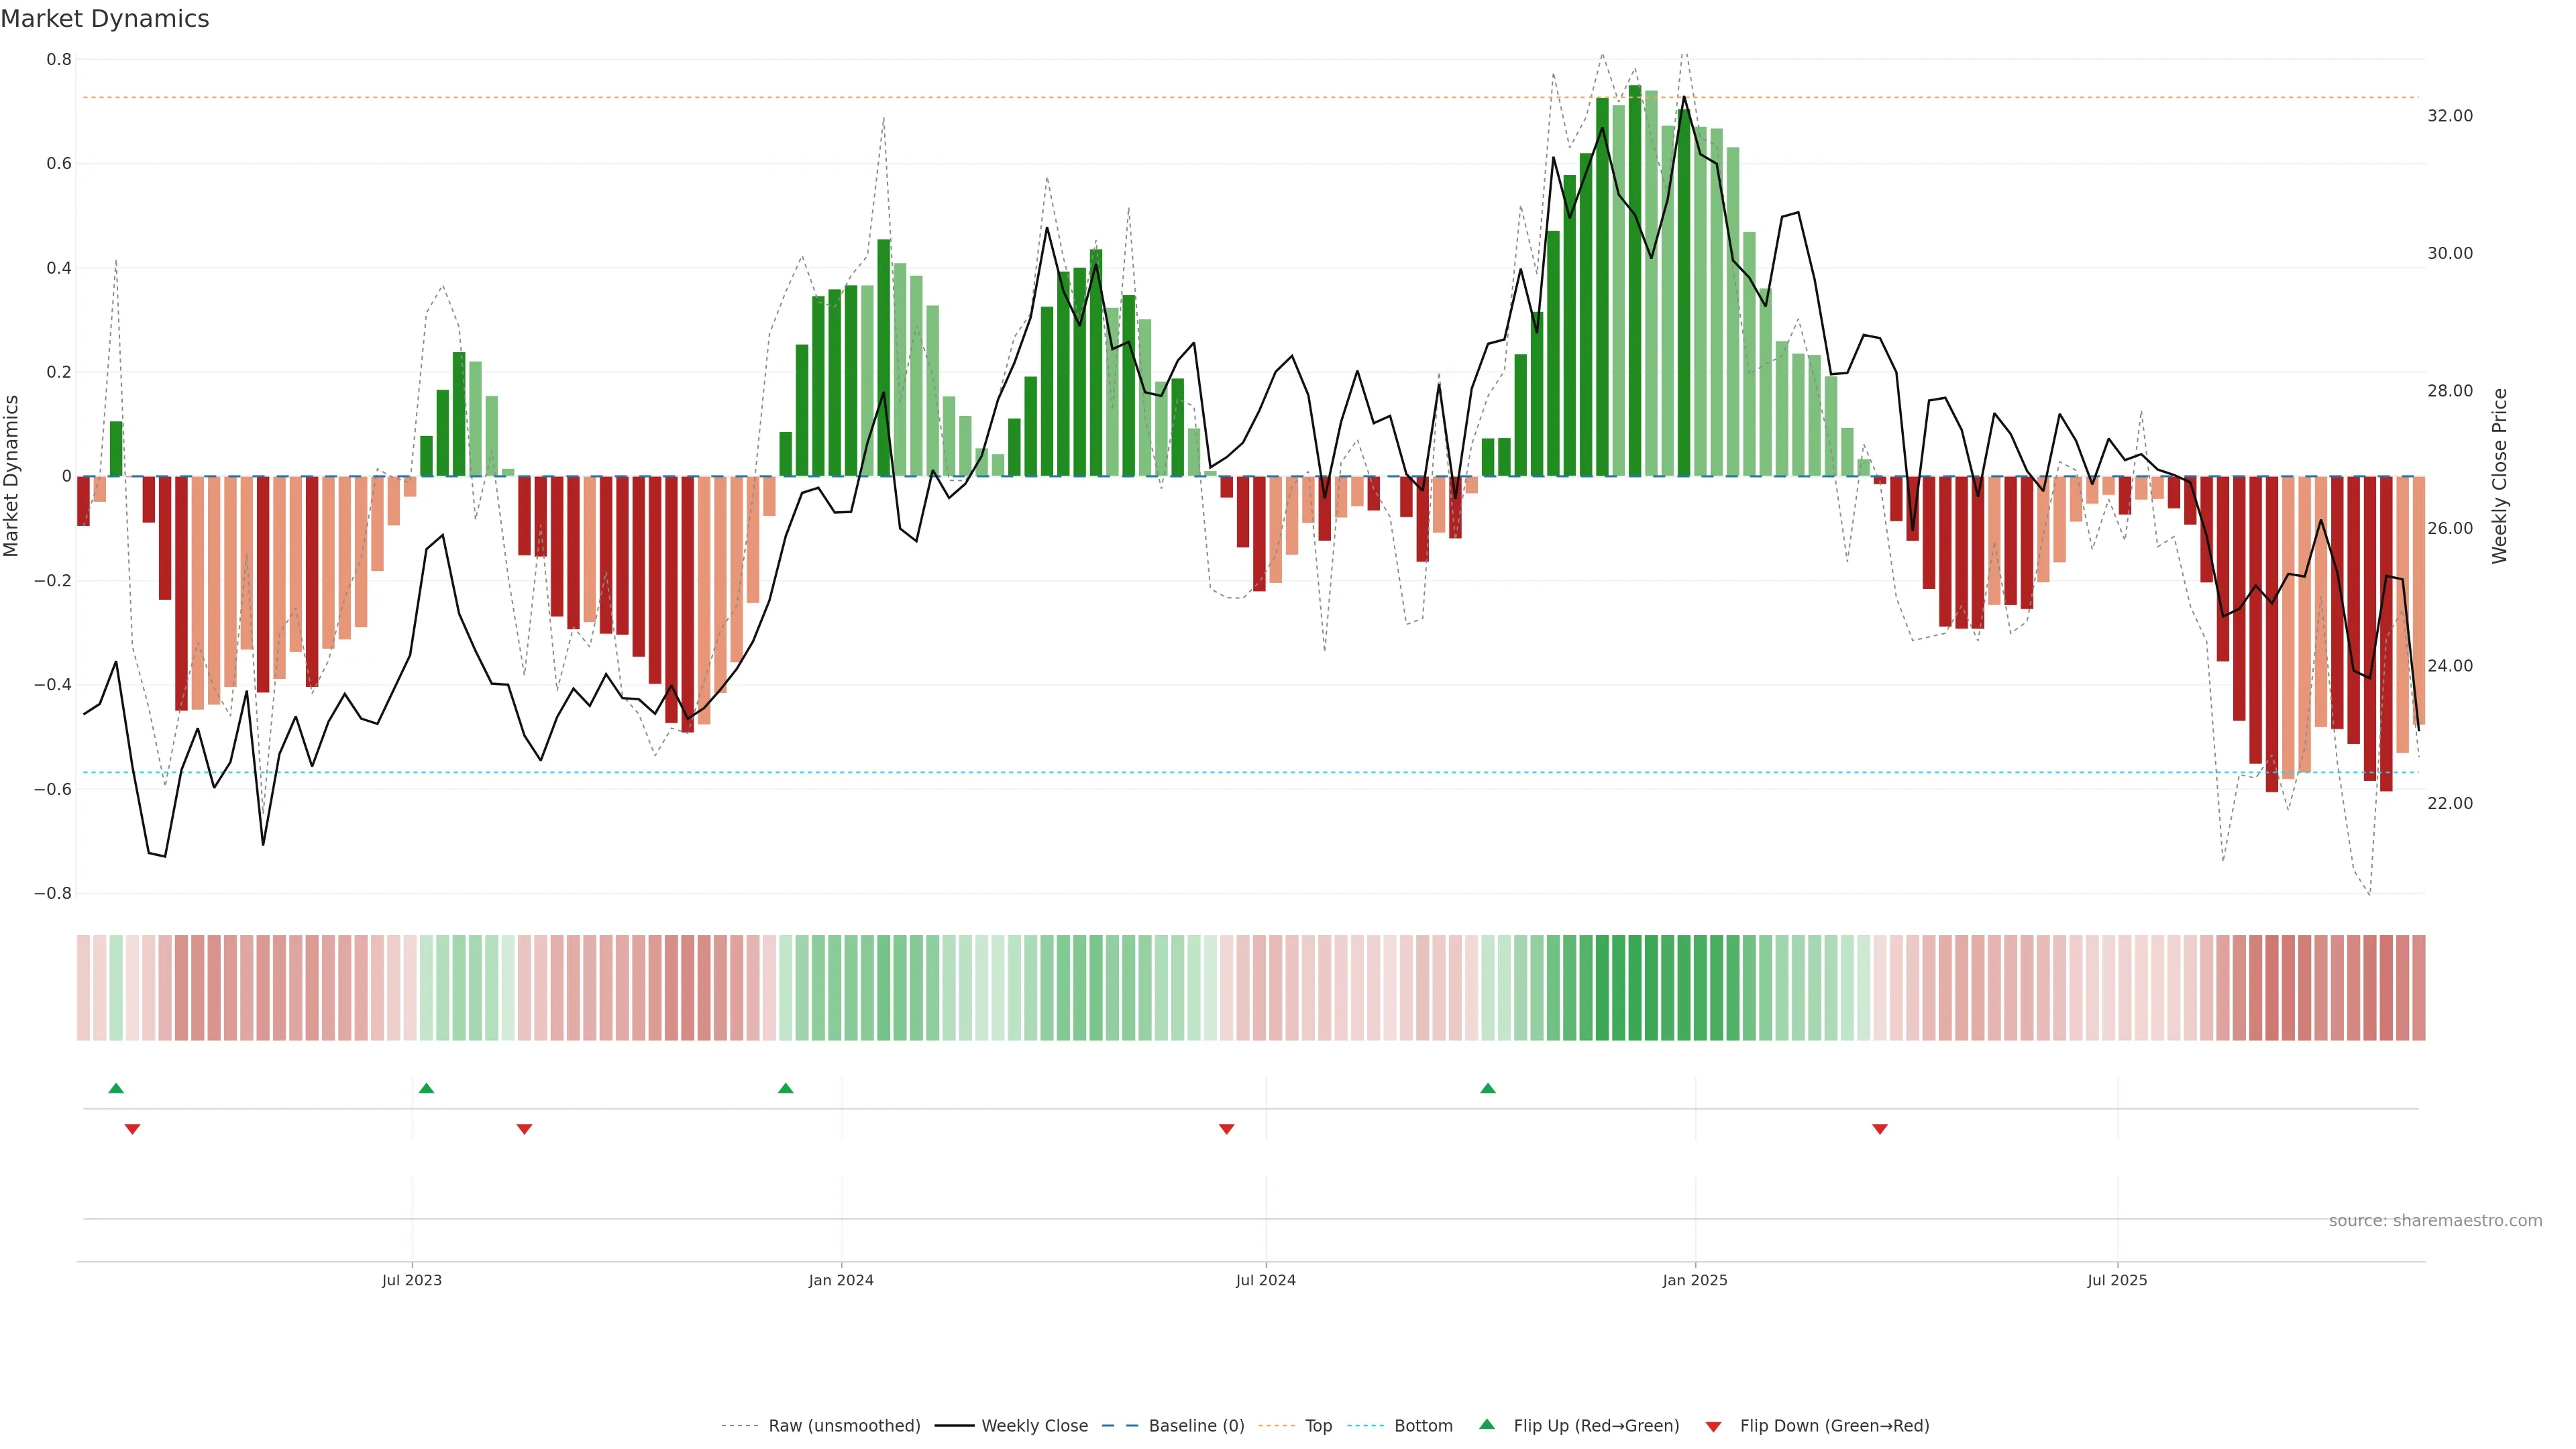Image resolution: width=2576 pixels, height=1449 pixels.
Task: Click the Jul 2025 x-axis label
Action: (2117, 1280)
